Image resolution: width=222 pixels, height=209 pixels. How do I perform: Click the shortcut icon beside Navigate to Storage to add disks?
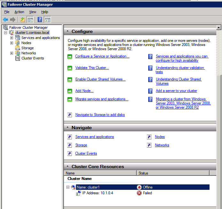[70, 115]
